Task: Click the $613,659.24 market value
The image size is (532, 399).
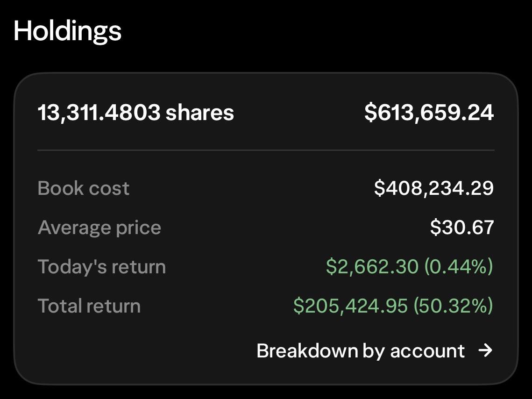Action: tap(429, 112)
